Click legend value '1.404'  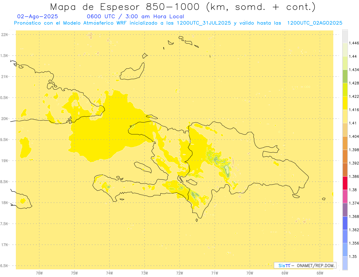pos(354,136)
